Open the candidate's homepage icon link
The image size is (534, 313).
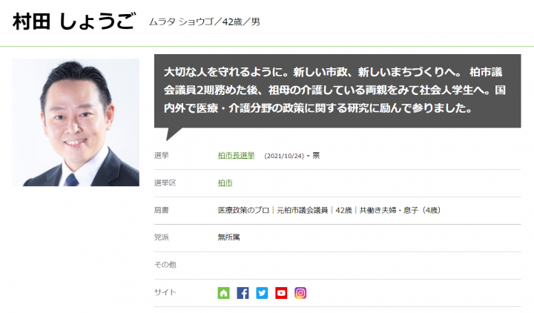pos(223,293)
